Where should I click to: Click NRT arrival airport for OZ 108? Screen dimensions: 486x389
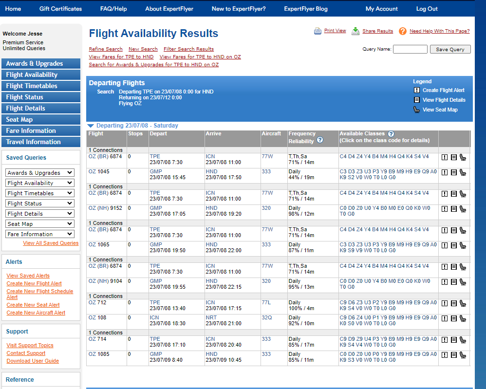[211, 318]
